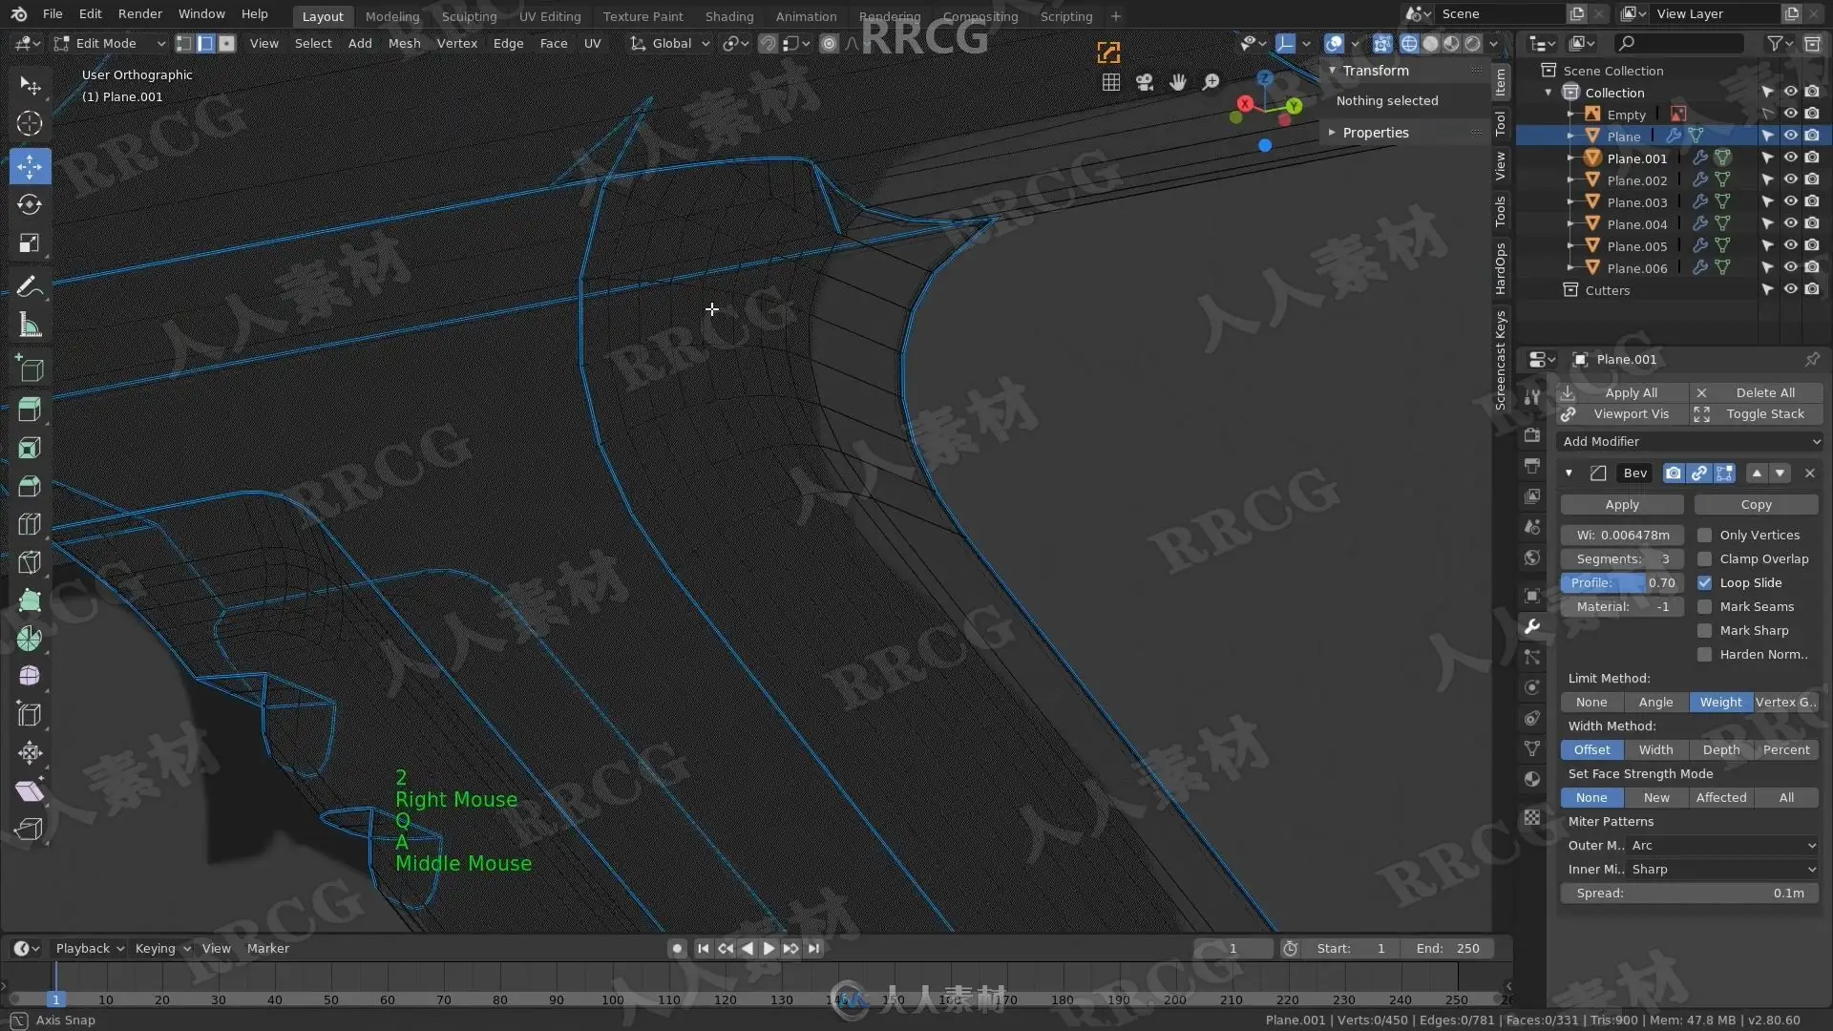Switch to the UV Editing workspace tab
1833x1031 pixels.
(x=549, y=16)
